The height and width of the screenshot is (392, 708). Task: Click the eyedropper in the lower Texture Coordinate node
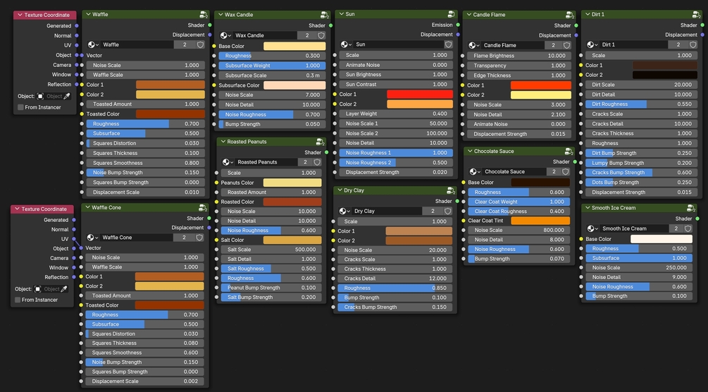[64, 289]
